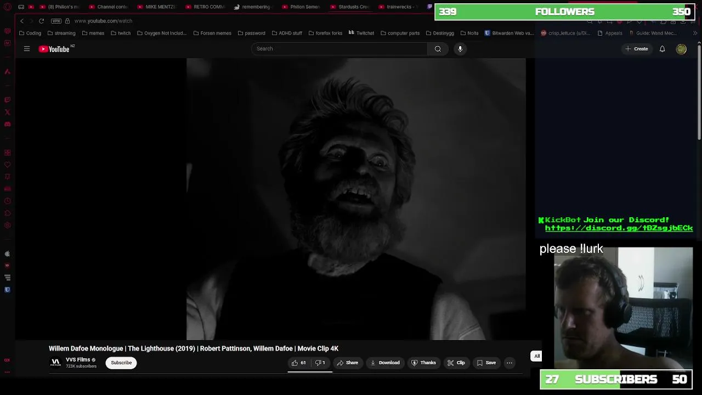Viewport: 702px width, 395px height.
Task: Open the account avatar menu
Action: [x=681, y=49]
